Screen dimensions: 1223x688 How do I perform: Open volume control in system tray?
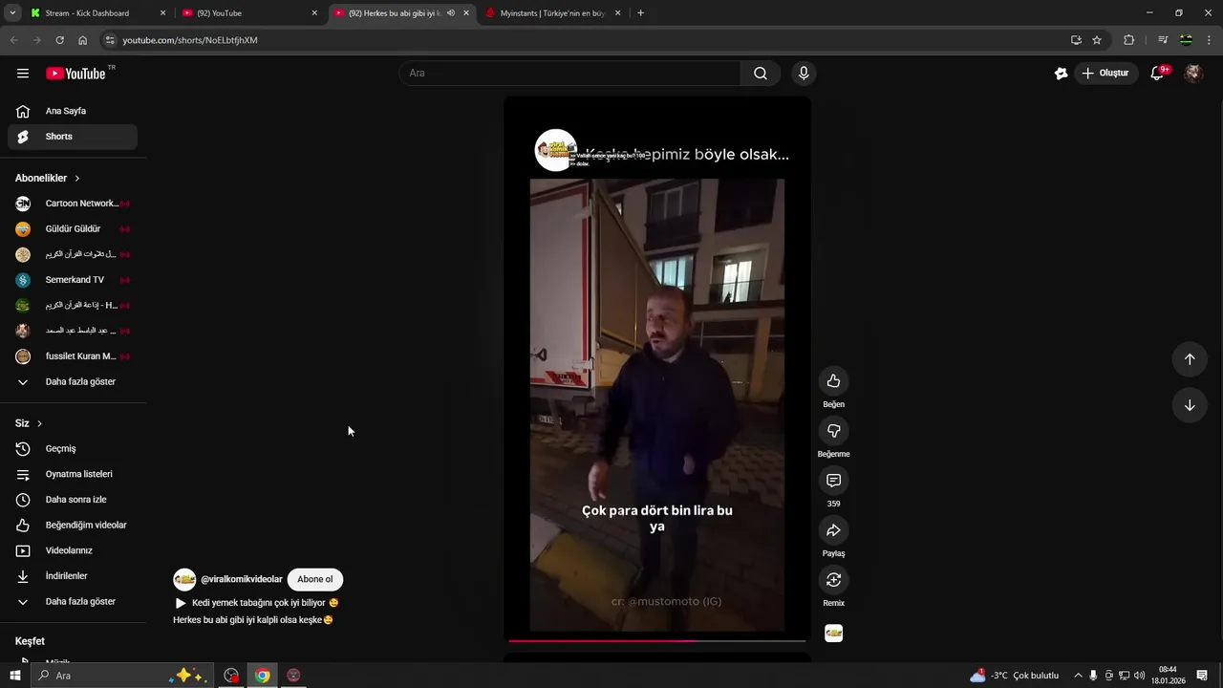pyautogui.click(x=1140, y=676)
